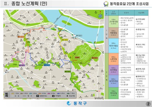Select the 5코스 보라매길 purple cell
This screenshot has height=107, width=152.
(113, 70)
